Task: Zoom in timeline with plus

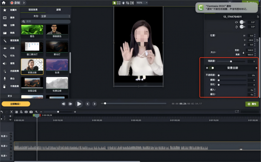Action: pos(75,112)
